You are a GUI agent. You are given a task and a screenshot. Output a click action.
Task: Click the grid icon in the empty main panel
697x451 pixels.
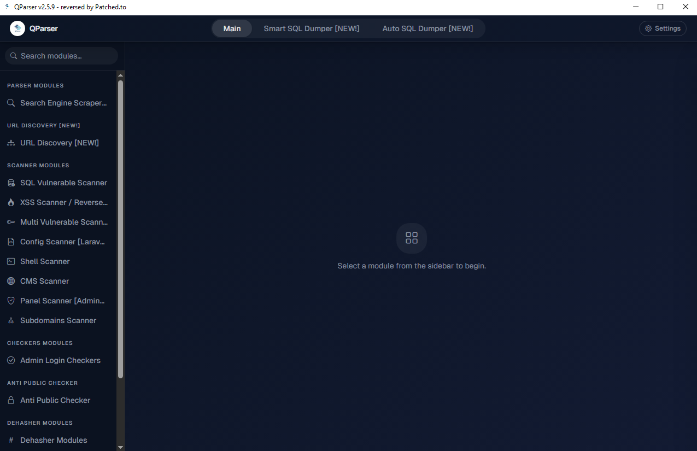(x=412, y=238)
